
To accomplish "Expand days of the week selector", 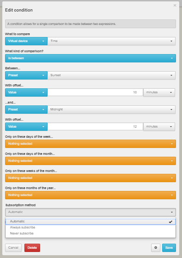I will pos(90,144).
